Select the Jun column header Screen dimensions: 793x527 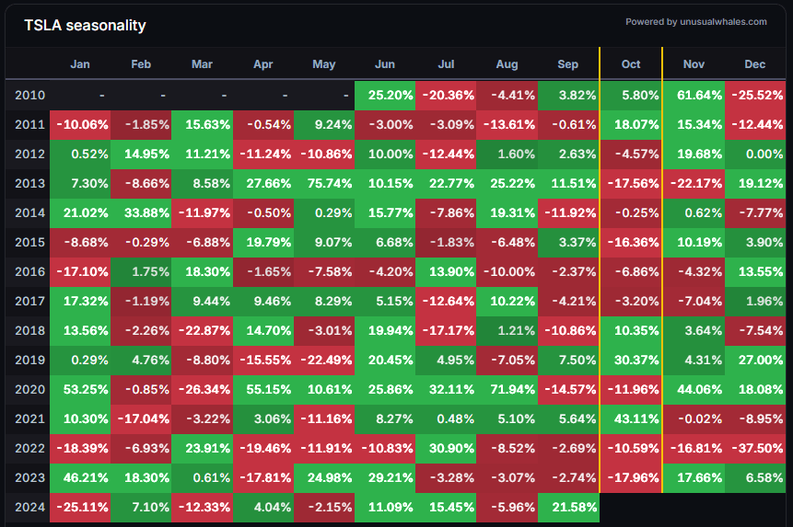coord(385,64)
